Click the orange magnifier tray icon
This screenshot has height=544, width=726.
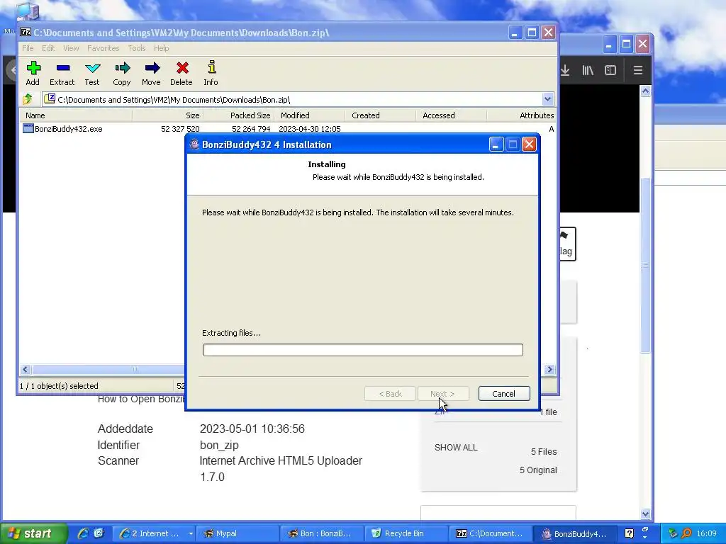coord(687,534)
